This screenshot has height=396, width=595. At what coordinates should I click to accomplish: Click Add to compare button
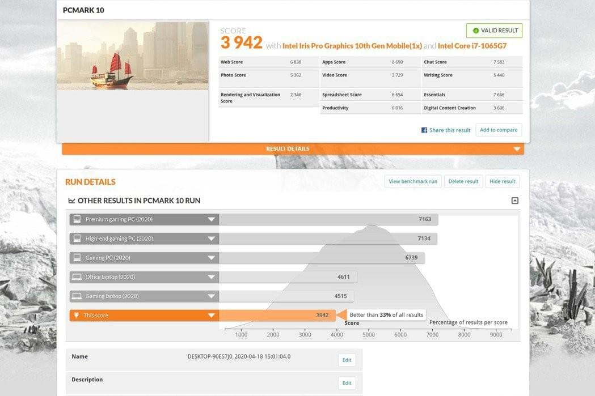[499, 130]
